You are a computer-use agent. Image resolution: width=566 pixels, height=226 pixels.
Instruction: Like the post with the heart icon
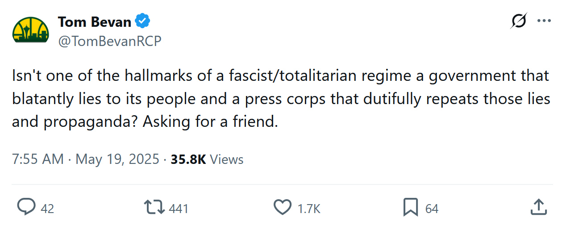tap(282, 208)
